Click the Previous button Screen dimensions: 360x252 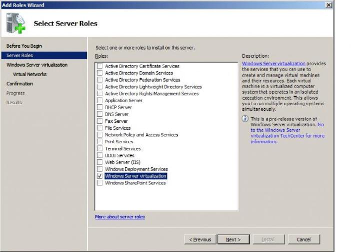200,239
